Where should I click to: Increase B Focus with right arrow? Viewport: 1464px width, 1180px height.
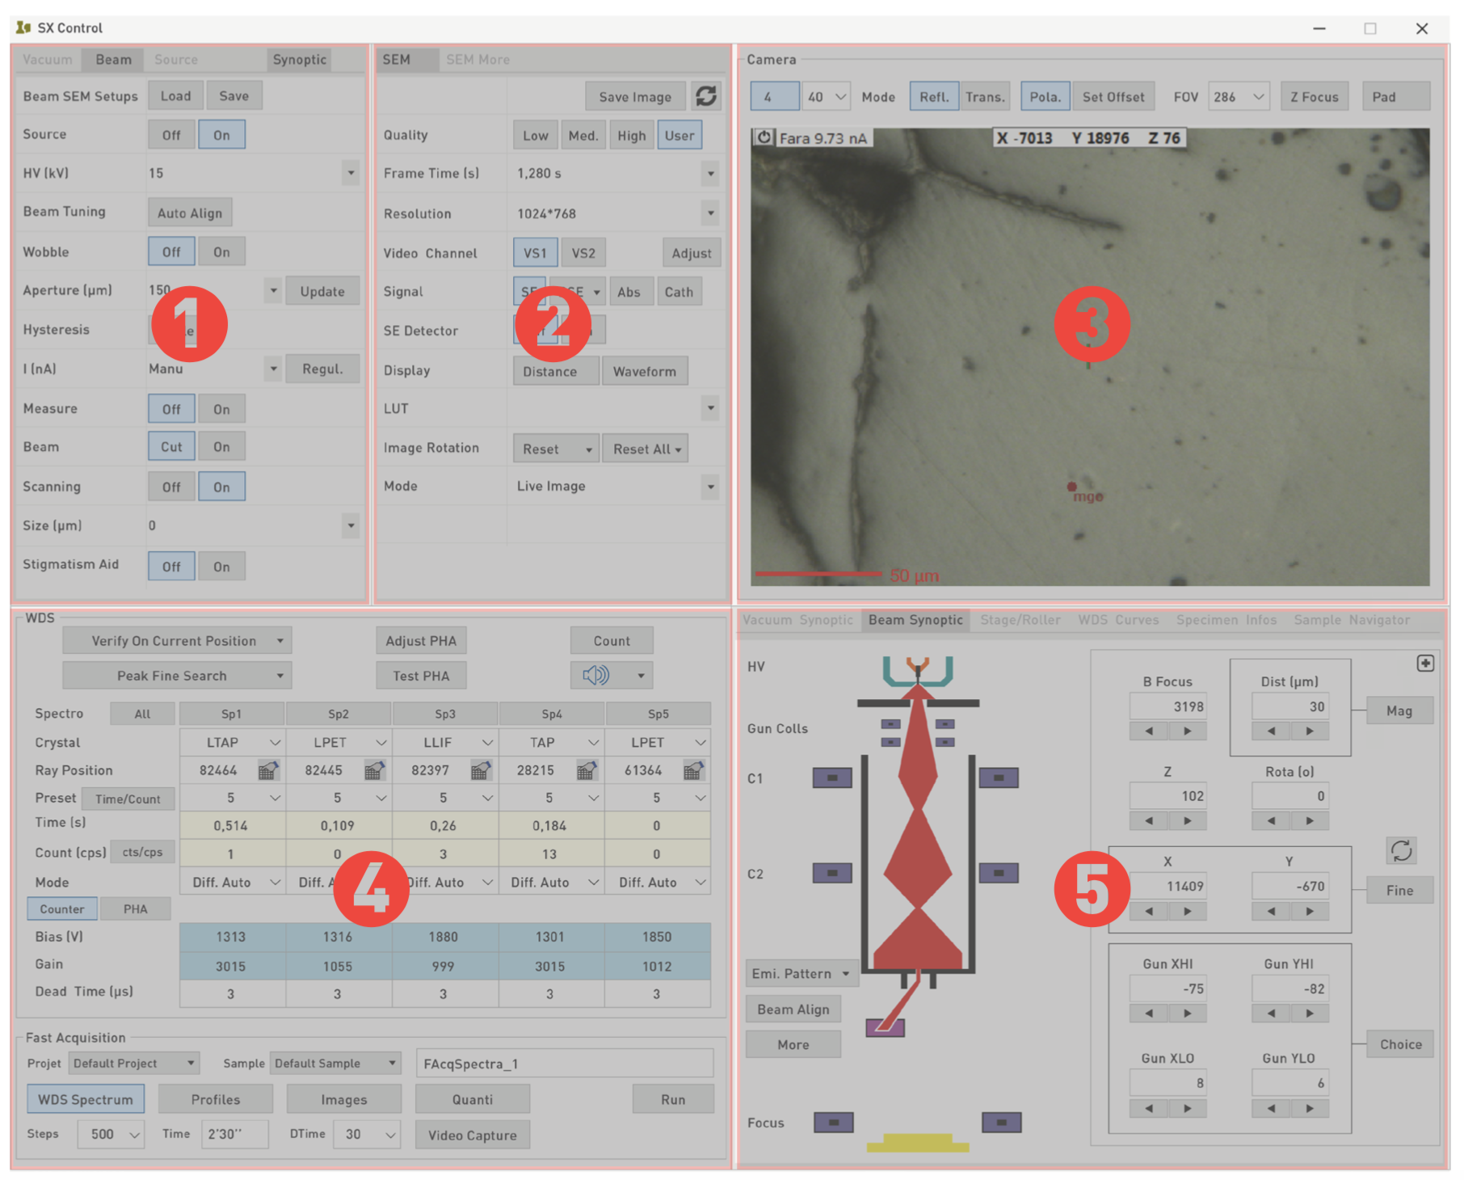(x=1187, y=731)
